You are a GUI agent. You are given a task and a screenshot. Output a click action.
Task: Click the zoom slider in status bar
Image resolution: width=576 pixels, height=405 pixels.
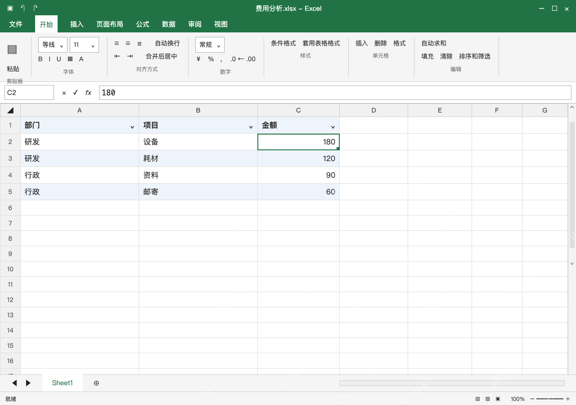click(x=550, y=399)
